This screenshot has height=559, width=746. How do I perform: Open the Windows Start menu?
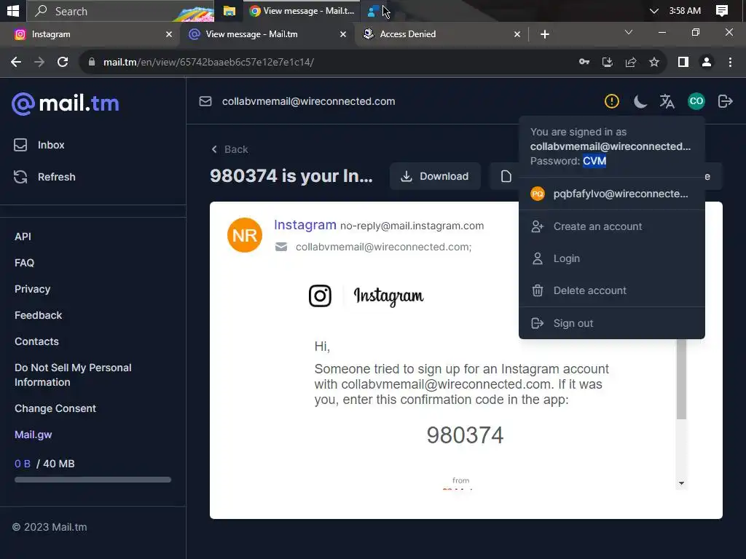pyautogui.click(x=13, y=10)
